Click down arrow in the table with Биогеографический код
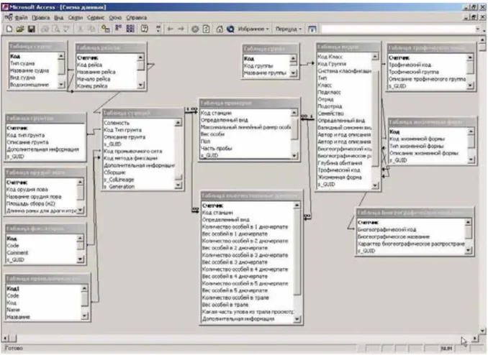 [468, 250]
